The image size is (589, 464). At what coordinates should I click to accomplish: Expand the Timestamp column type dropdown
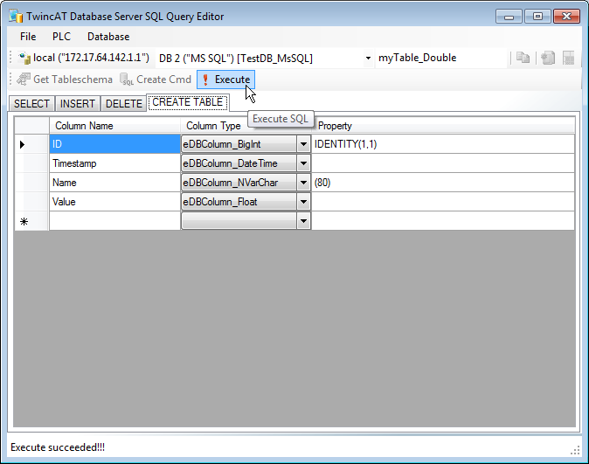(304, 163)
